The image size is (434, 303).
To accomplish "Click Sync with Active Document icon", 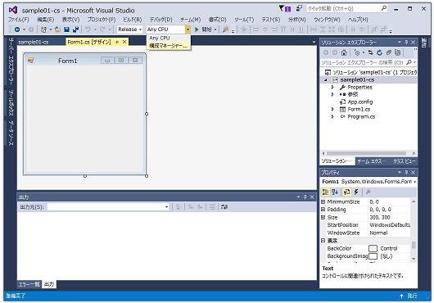I will [370, 52].
